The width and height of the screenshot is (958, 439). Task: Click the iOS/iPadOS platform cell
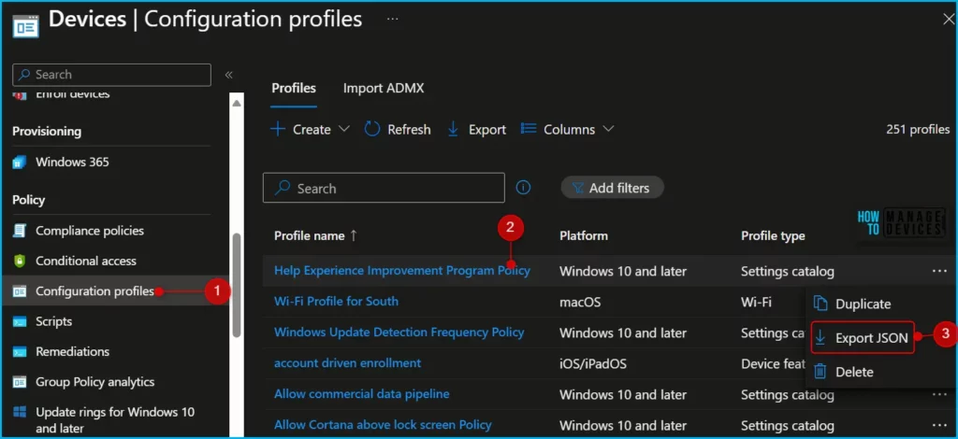point(593,363)
